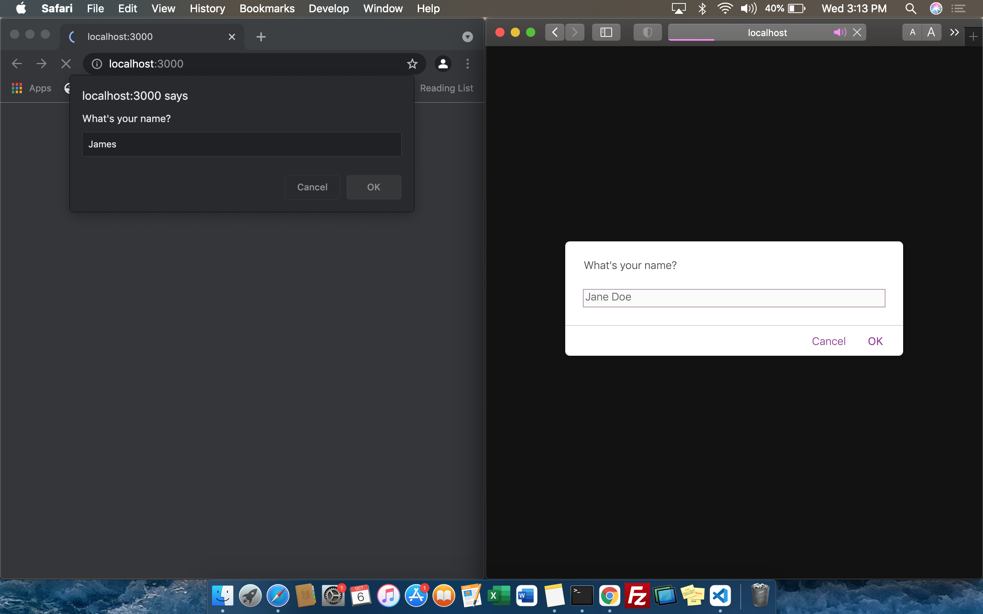The image size is (983, 614).
Task: Open Safari's privacy report shield icon
Action: (647, 33)
